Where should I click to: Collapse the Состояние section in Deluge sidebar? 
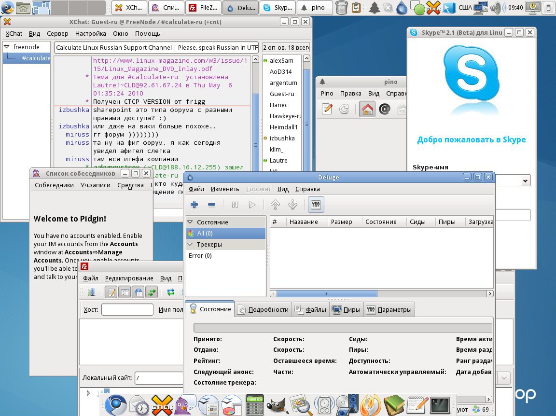191,222
